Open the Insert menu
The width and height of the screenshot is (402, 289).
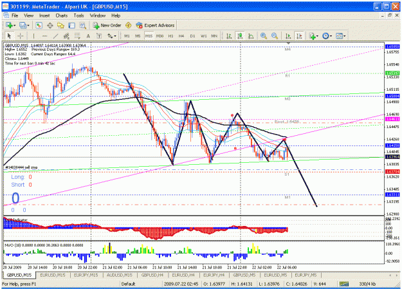[x=44, y=15]
